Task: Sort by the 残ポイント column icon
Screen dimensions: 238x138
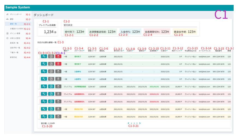Action: click(182, 51)
